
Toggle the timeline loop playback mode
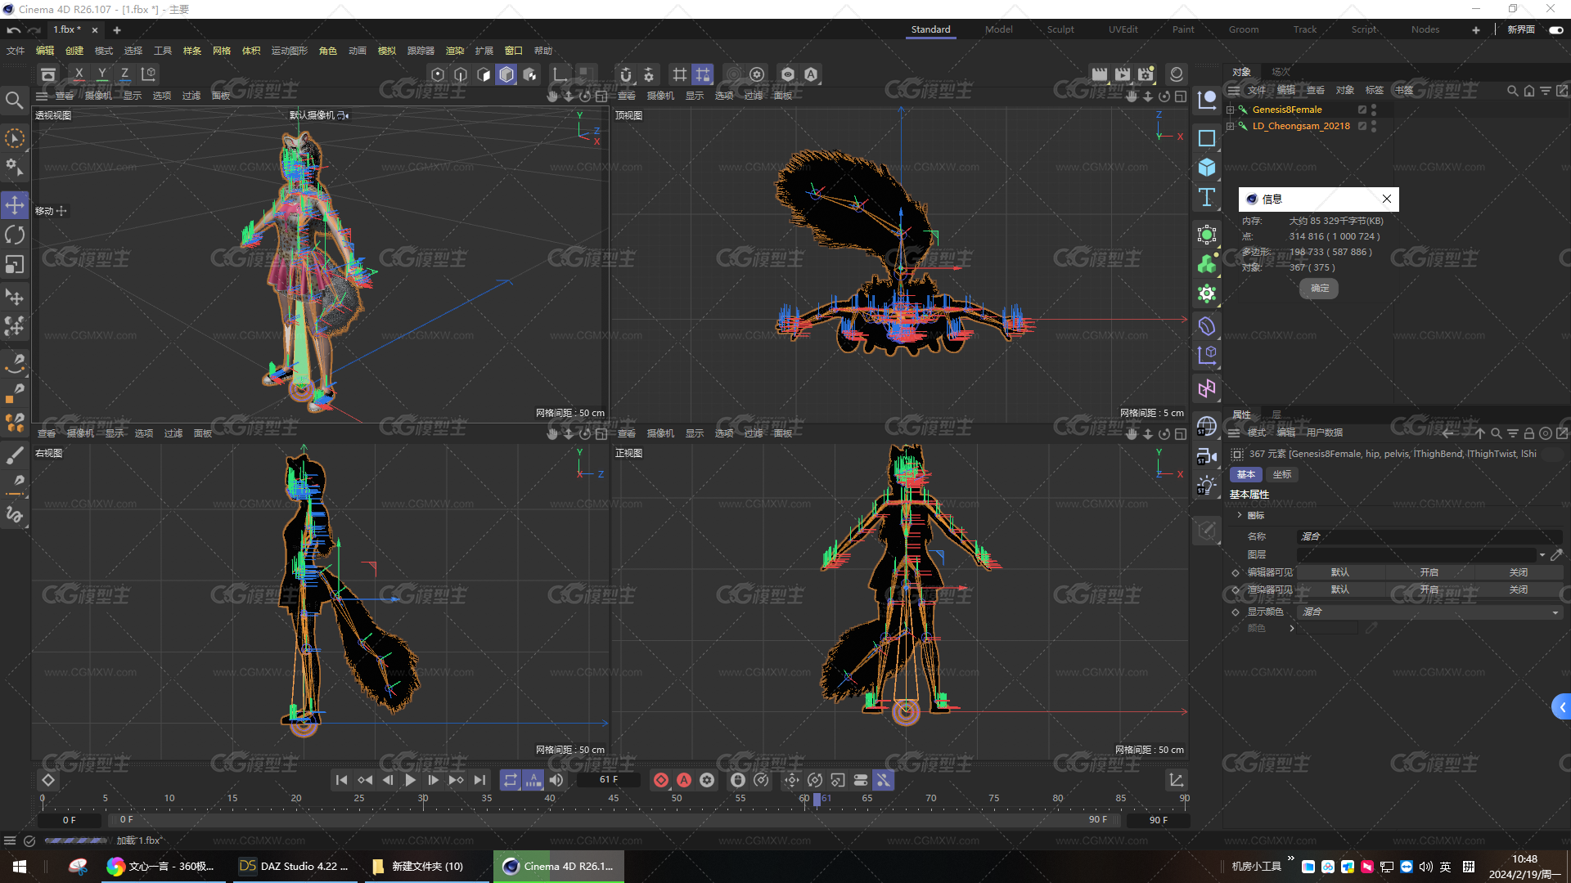[510, 780]
